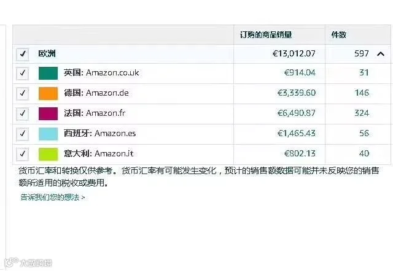Click the 德国 sales amount €3,339.60

tap(297, 93)
